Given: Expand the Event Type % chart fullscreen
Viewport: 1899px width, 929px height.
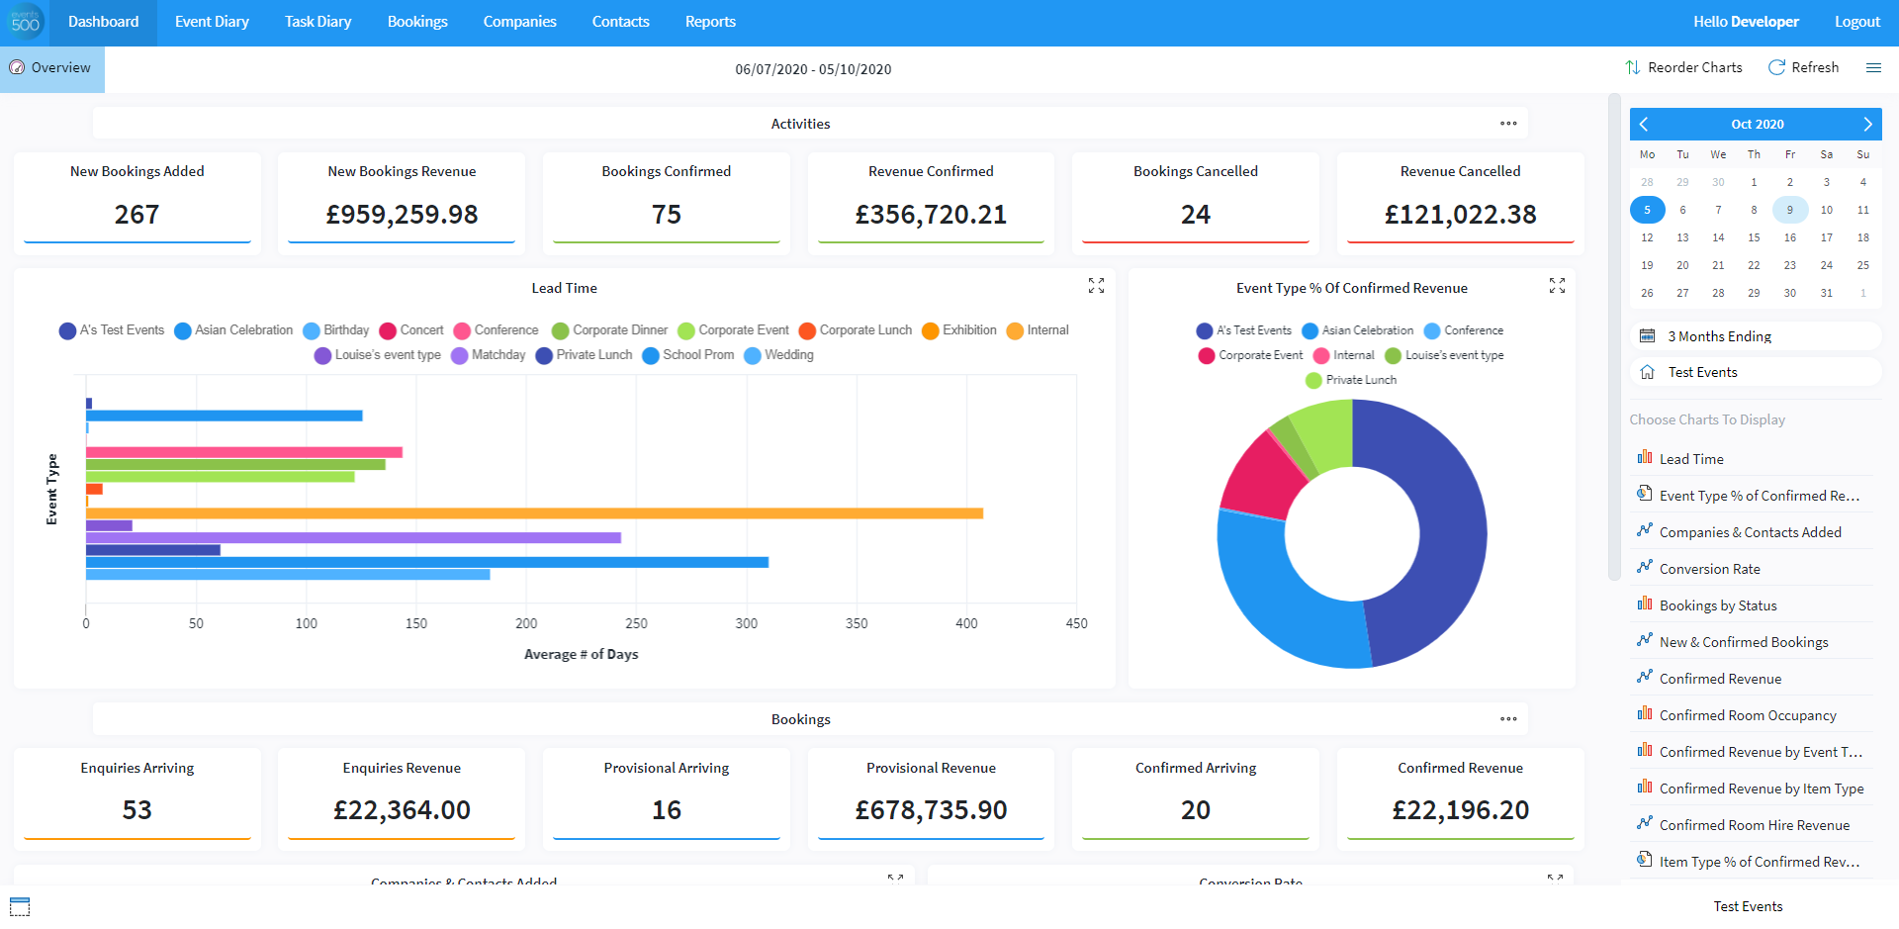Looking at the screenshot, I should pos(1557,286).
